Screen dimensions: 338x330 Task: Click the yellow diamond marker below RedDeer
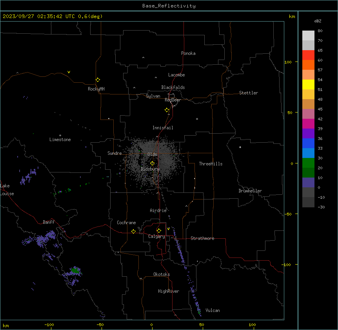coord(167,110)
